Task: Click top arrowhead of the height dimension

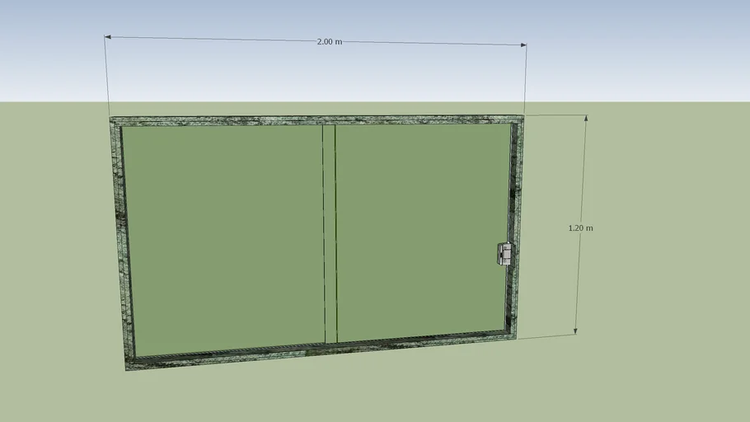Action: [x=585, y=118]
